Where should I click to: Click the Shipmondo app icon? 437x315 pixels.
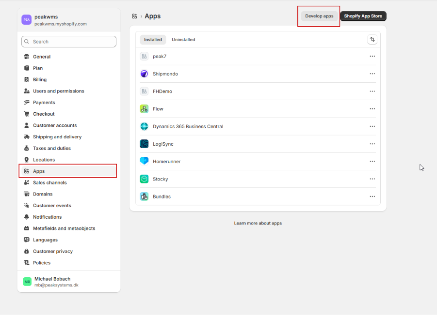tap(144, 74)
